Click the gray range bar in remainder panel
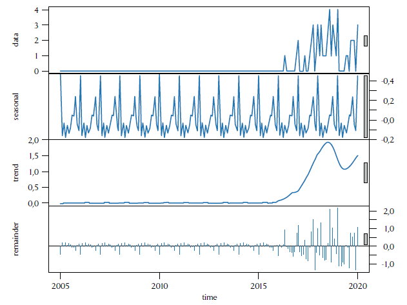 (x=366, y=239)
